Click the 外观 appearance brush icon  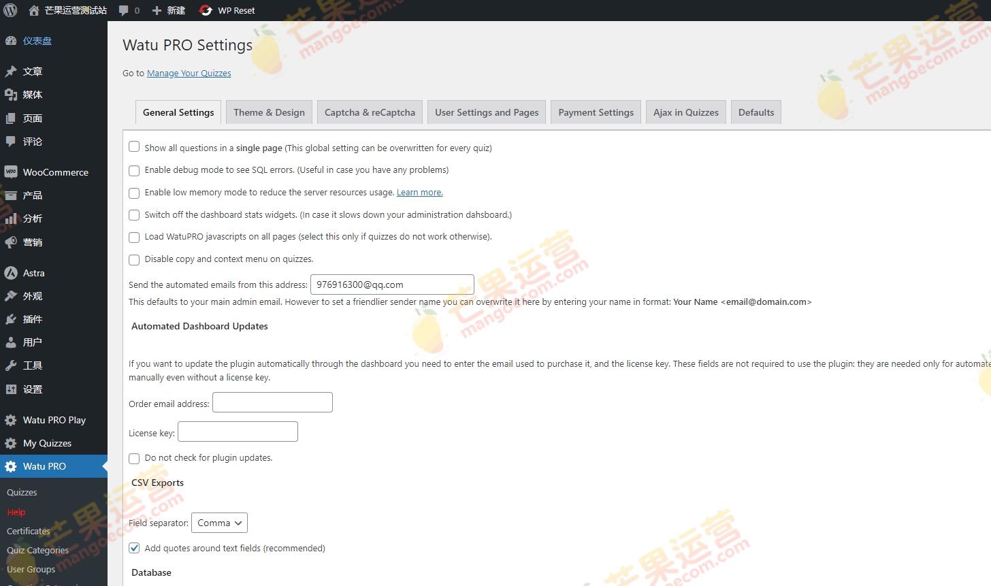[11, 296]
